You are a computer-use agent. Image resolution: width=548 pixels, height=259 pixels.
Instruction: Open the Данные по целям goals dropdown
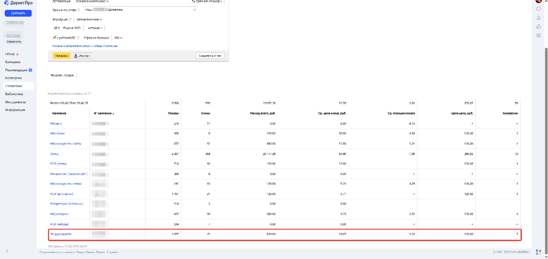[141, 10]
